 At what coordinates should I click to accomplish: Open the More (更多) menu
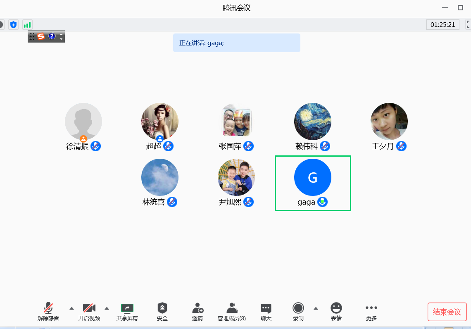371,308
